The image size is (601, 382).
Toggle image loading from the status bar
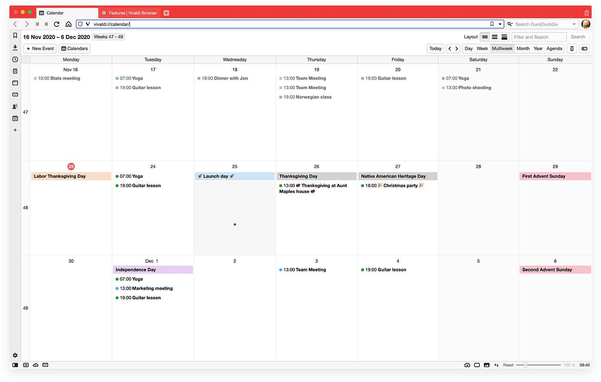point(486,365)
